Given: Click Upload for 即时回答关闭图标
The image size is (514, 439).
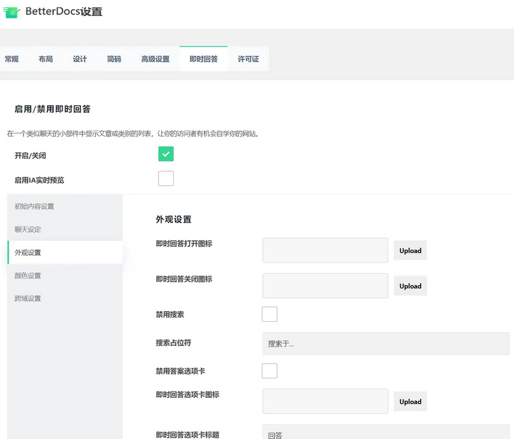Looking at the screenshot, I should [x=410, y=286].
